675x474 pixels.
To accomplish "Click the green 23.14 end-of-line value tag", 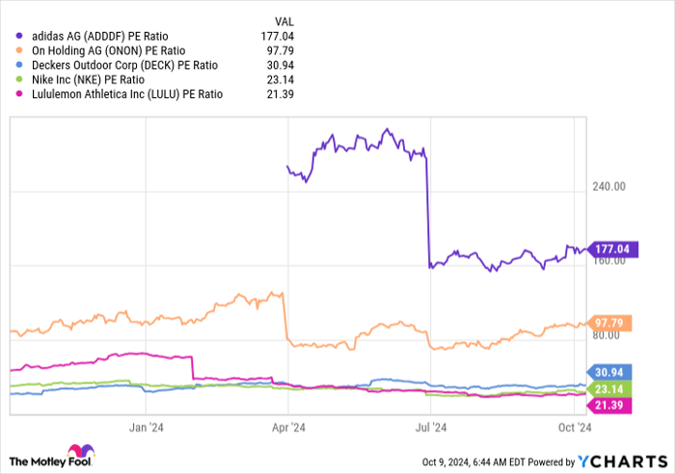I will click(609, 388).
